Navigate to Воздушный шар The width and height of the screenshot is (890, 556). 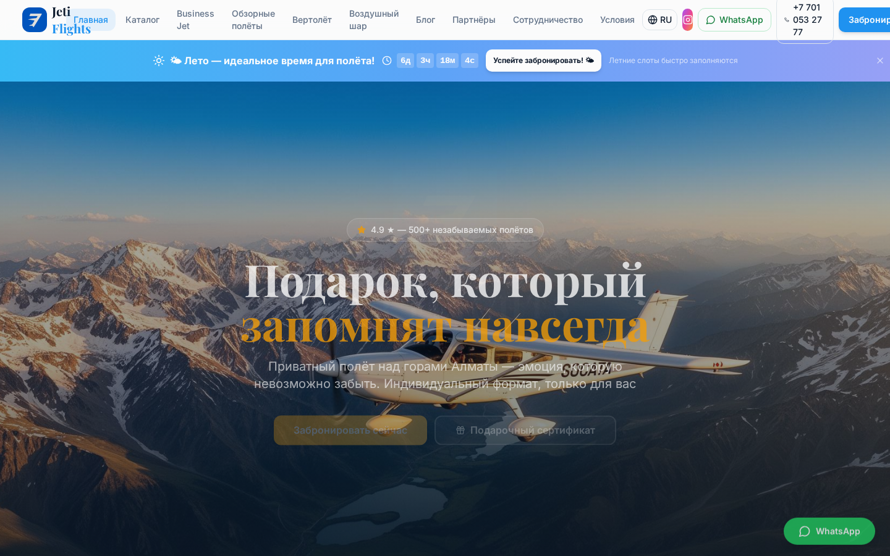(x=374, y=20)
